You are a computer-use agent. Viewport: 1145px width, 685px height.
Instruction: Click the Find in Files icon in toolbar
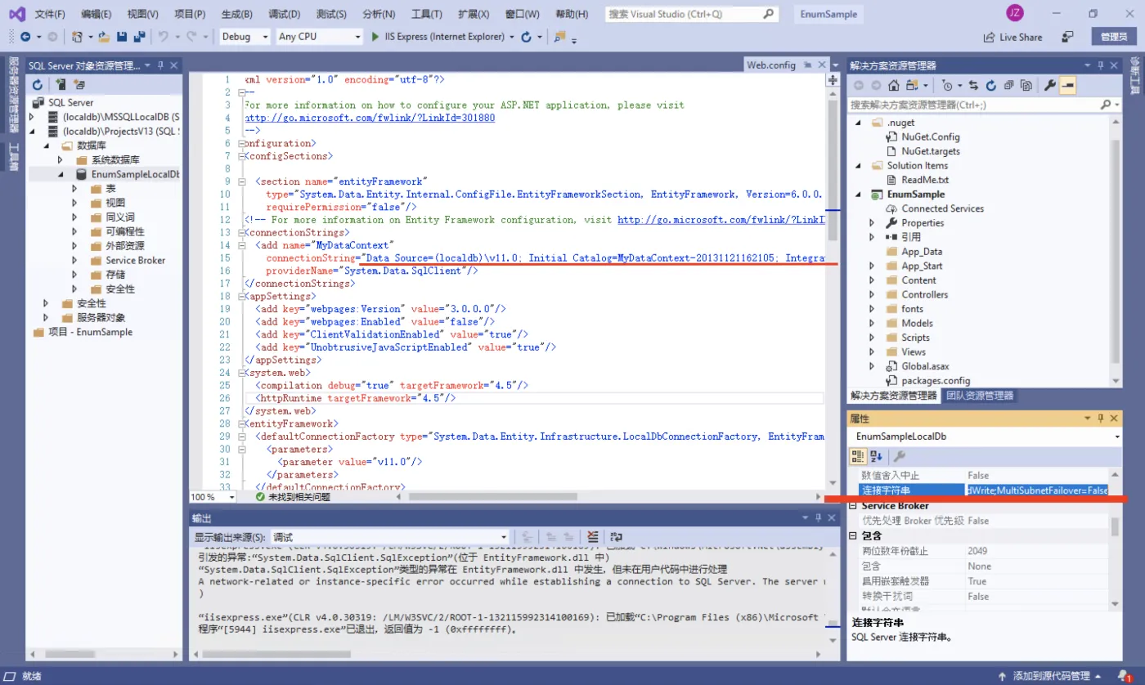[x=560, y=37]
